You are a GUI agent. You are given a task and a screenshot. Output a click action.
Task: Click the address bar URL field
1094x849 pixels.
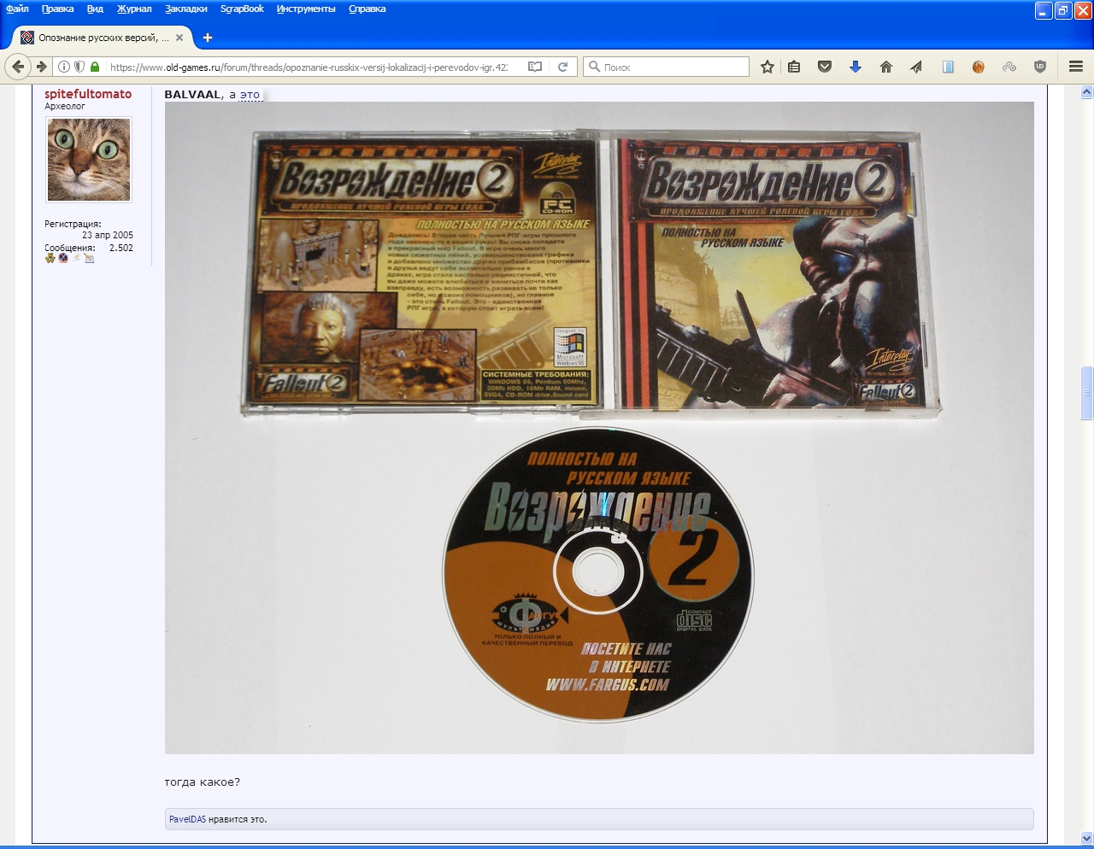[309, 67]
